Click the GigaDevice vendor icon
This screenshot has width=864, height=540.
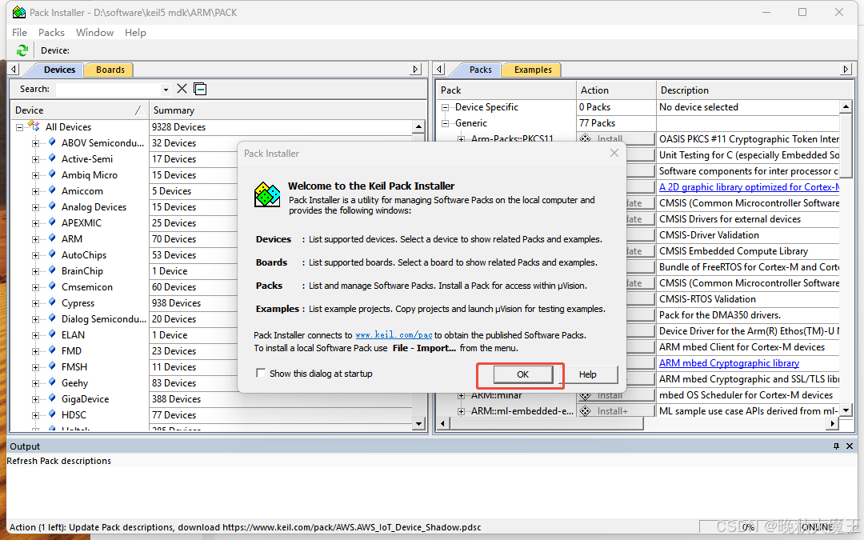(x=52, y=398)
